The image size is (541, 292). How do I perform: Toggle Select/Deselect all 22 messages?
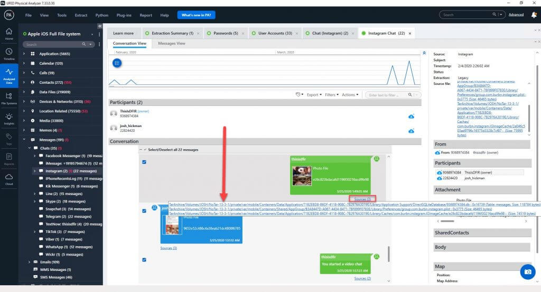pyautogui.click(x=145, y=150)
